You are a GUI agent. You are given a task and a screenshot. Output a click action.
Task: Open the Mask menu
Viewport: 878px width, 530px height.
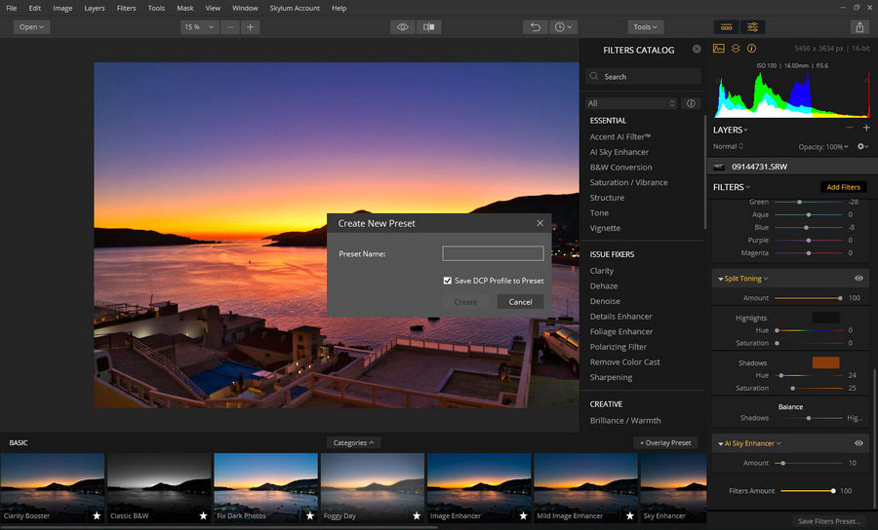184,8
